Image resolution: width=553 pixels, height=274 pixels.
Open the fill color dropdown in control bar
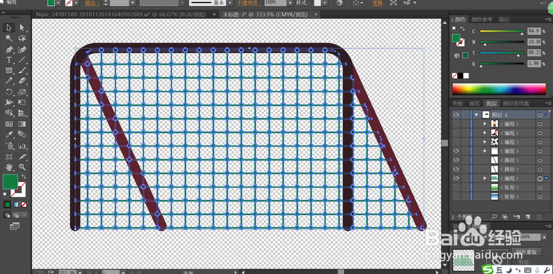(x=59, y=2)
